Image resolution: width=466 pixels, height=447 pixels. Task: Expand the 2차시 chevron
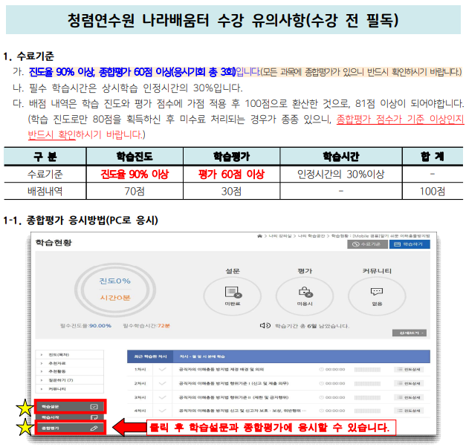[162, 383]
